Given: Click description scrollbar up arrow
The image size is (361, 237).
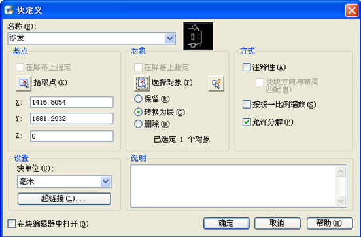Looking at the screenshot, I should [341, 171].
